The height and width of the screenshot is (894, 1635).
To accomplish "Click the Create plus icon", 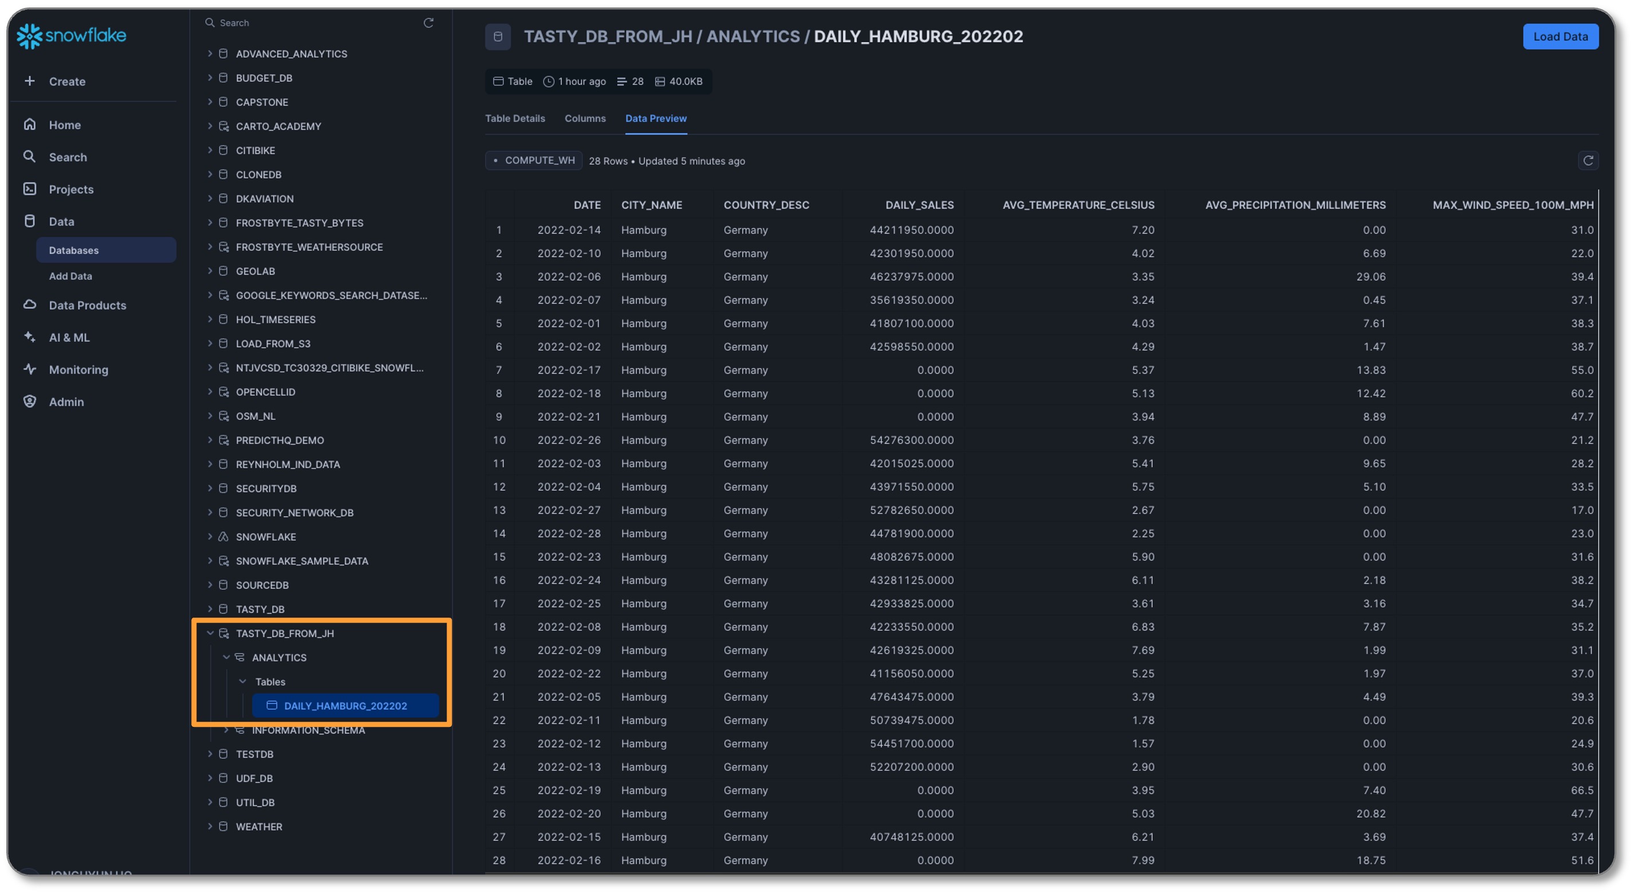I will click(x=30, y=81).
